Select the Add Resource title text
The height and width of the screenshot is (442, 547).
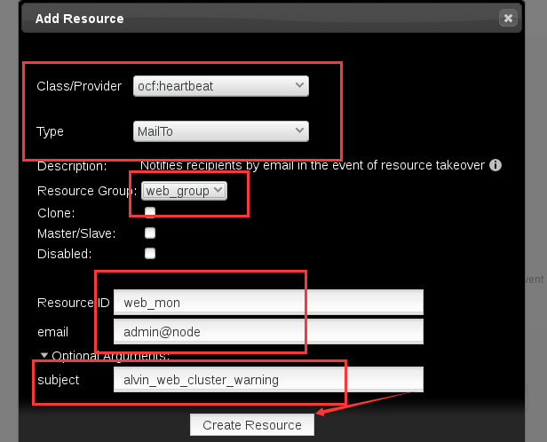pos(80,19)
